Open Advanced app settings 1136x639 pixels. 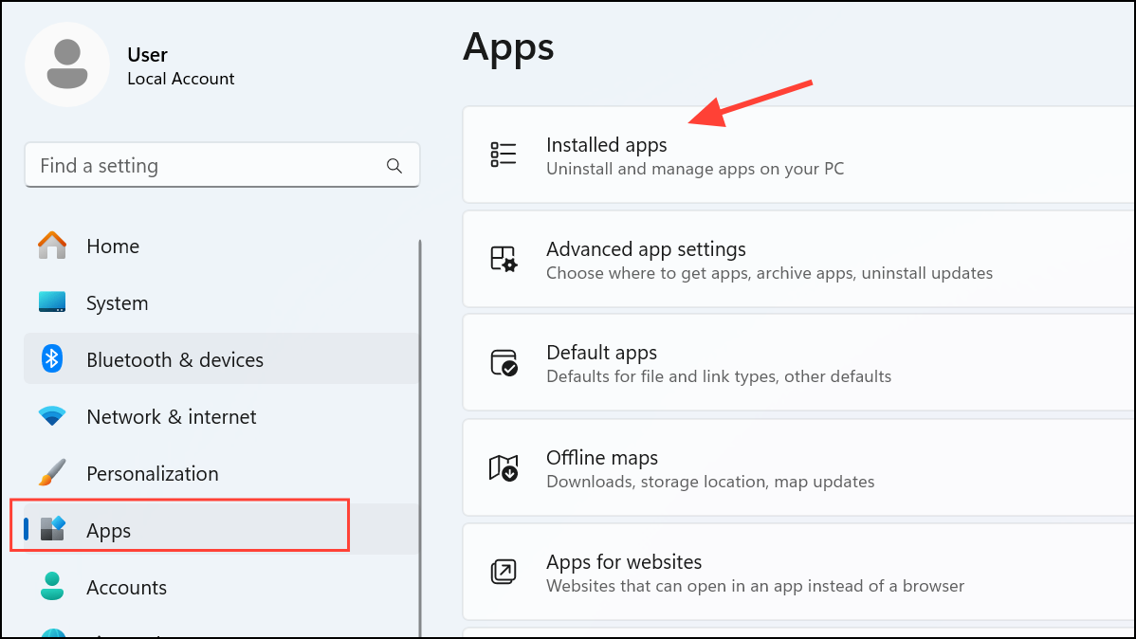point(798,260)
